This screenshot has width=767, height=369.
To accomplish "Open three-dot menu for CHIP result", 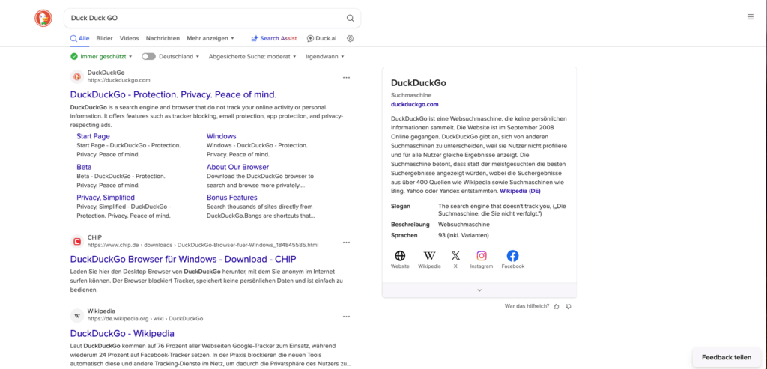I will [x=346, y=243].
